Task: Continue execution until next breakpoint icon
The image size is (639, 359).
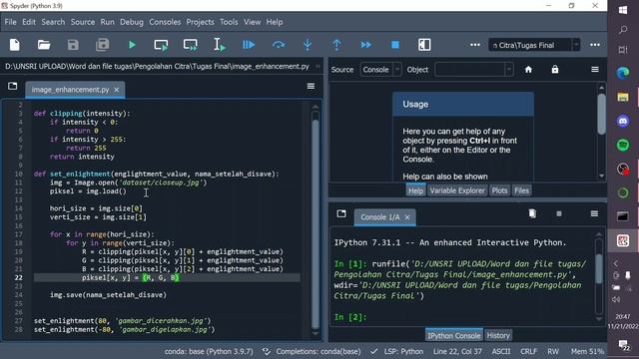Action: (x=366, y=45)
